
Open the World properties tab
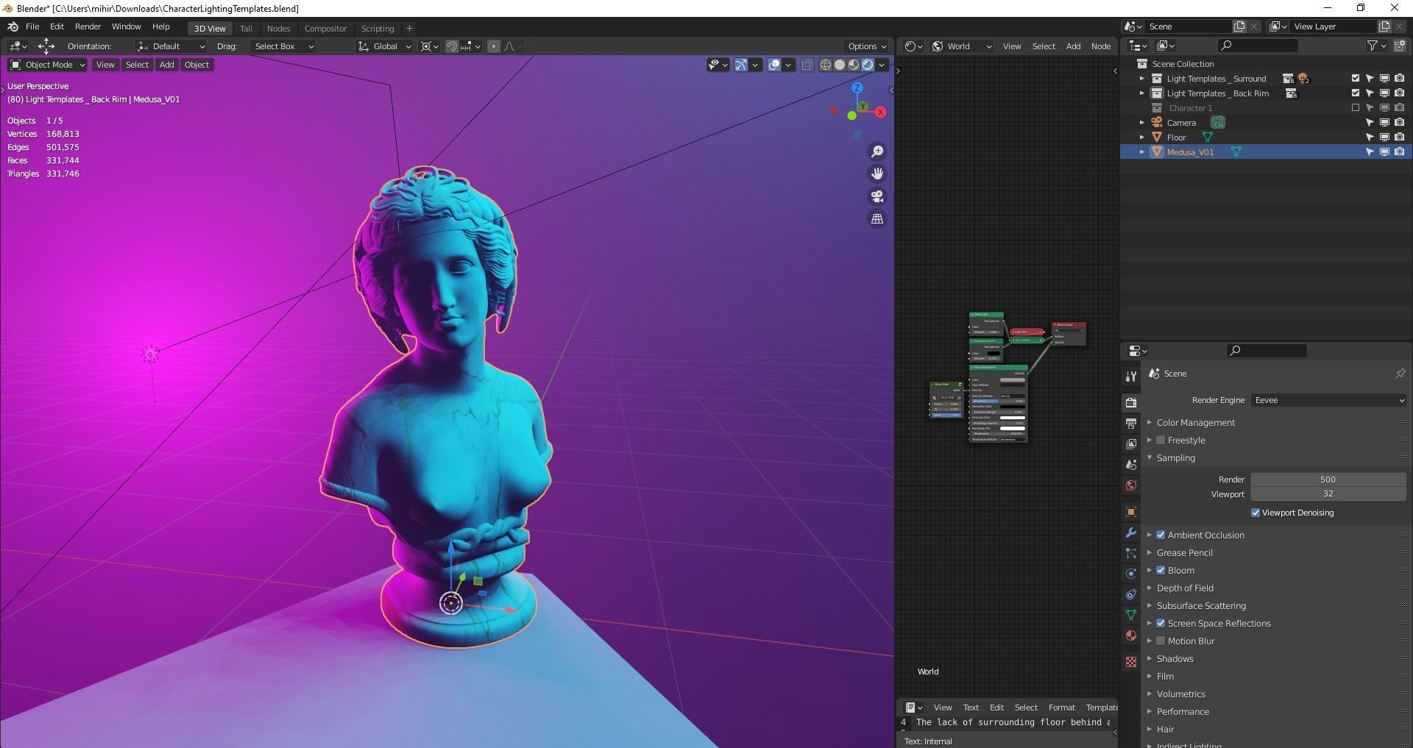click(x=1131, y=485)
